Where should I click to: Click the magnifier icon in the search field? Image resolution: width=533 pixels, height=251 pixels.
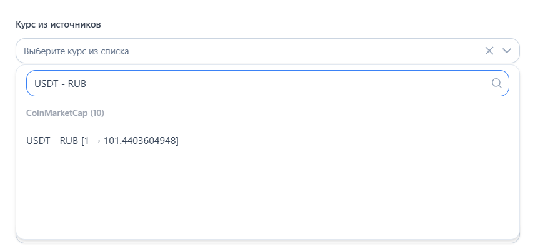497,83
